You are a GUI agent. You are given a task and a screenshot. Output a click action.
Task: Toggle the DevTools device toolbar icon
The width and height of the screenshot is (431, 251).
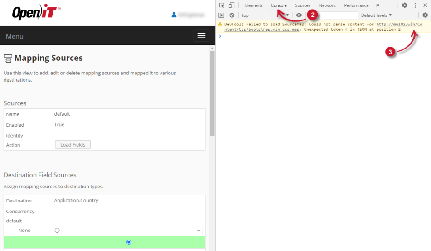tap(232, 5)
